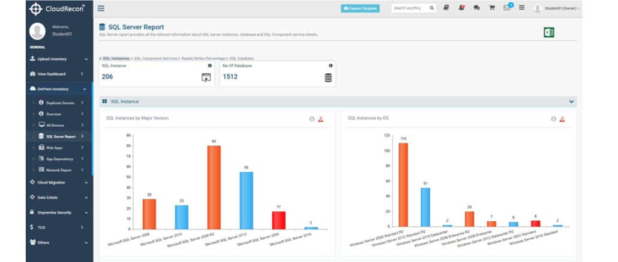Expand Cloud Migration menu
Viewport: 618px width, 262px height.
point(59,182)
